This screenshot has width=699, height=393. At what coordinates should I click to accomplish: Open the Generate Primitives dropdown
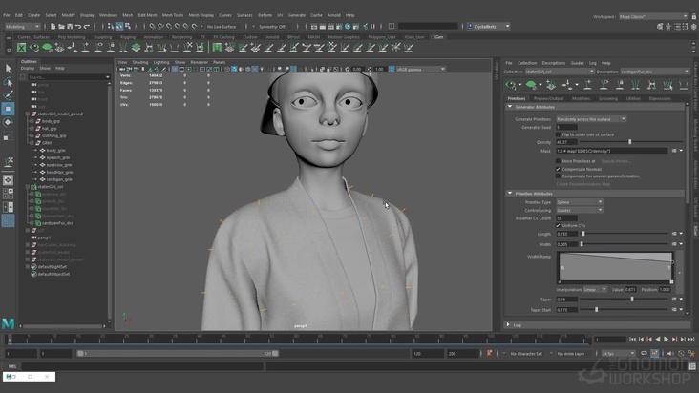[590, 119]
